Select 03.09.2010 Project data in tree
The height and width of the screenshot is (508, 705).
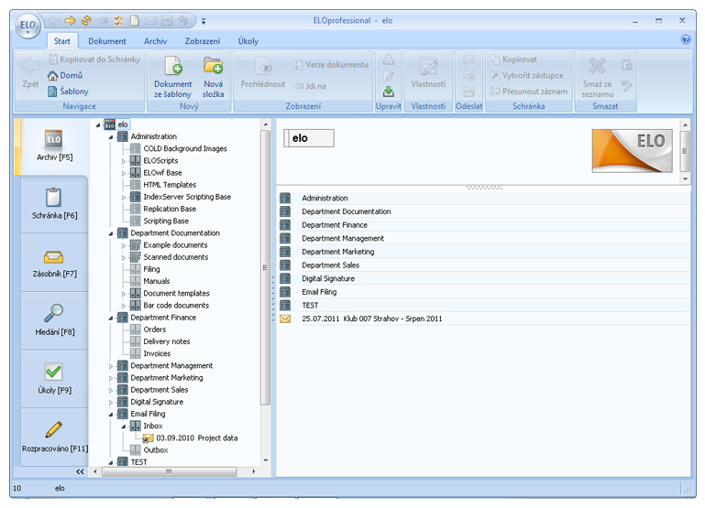[196, 438]
